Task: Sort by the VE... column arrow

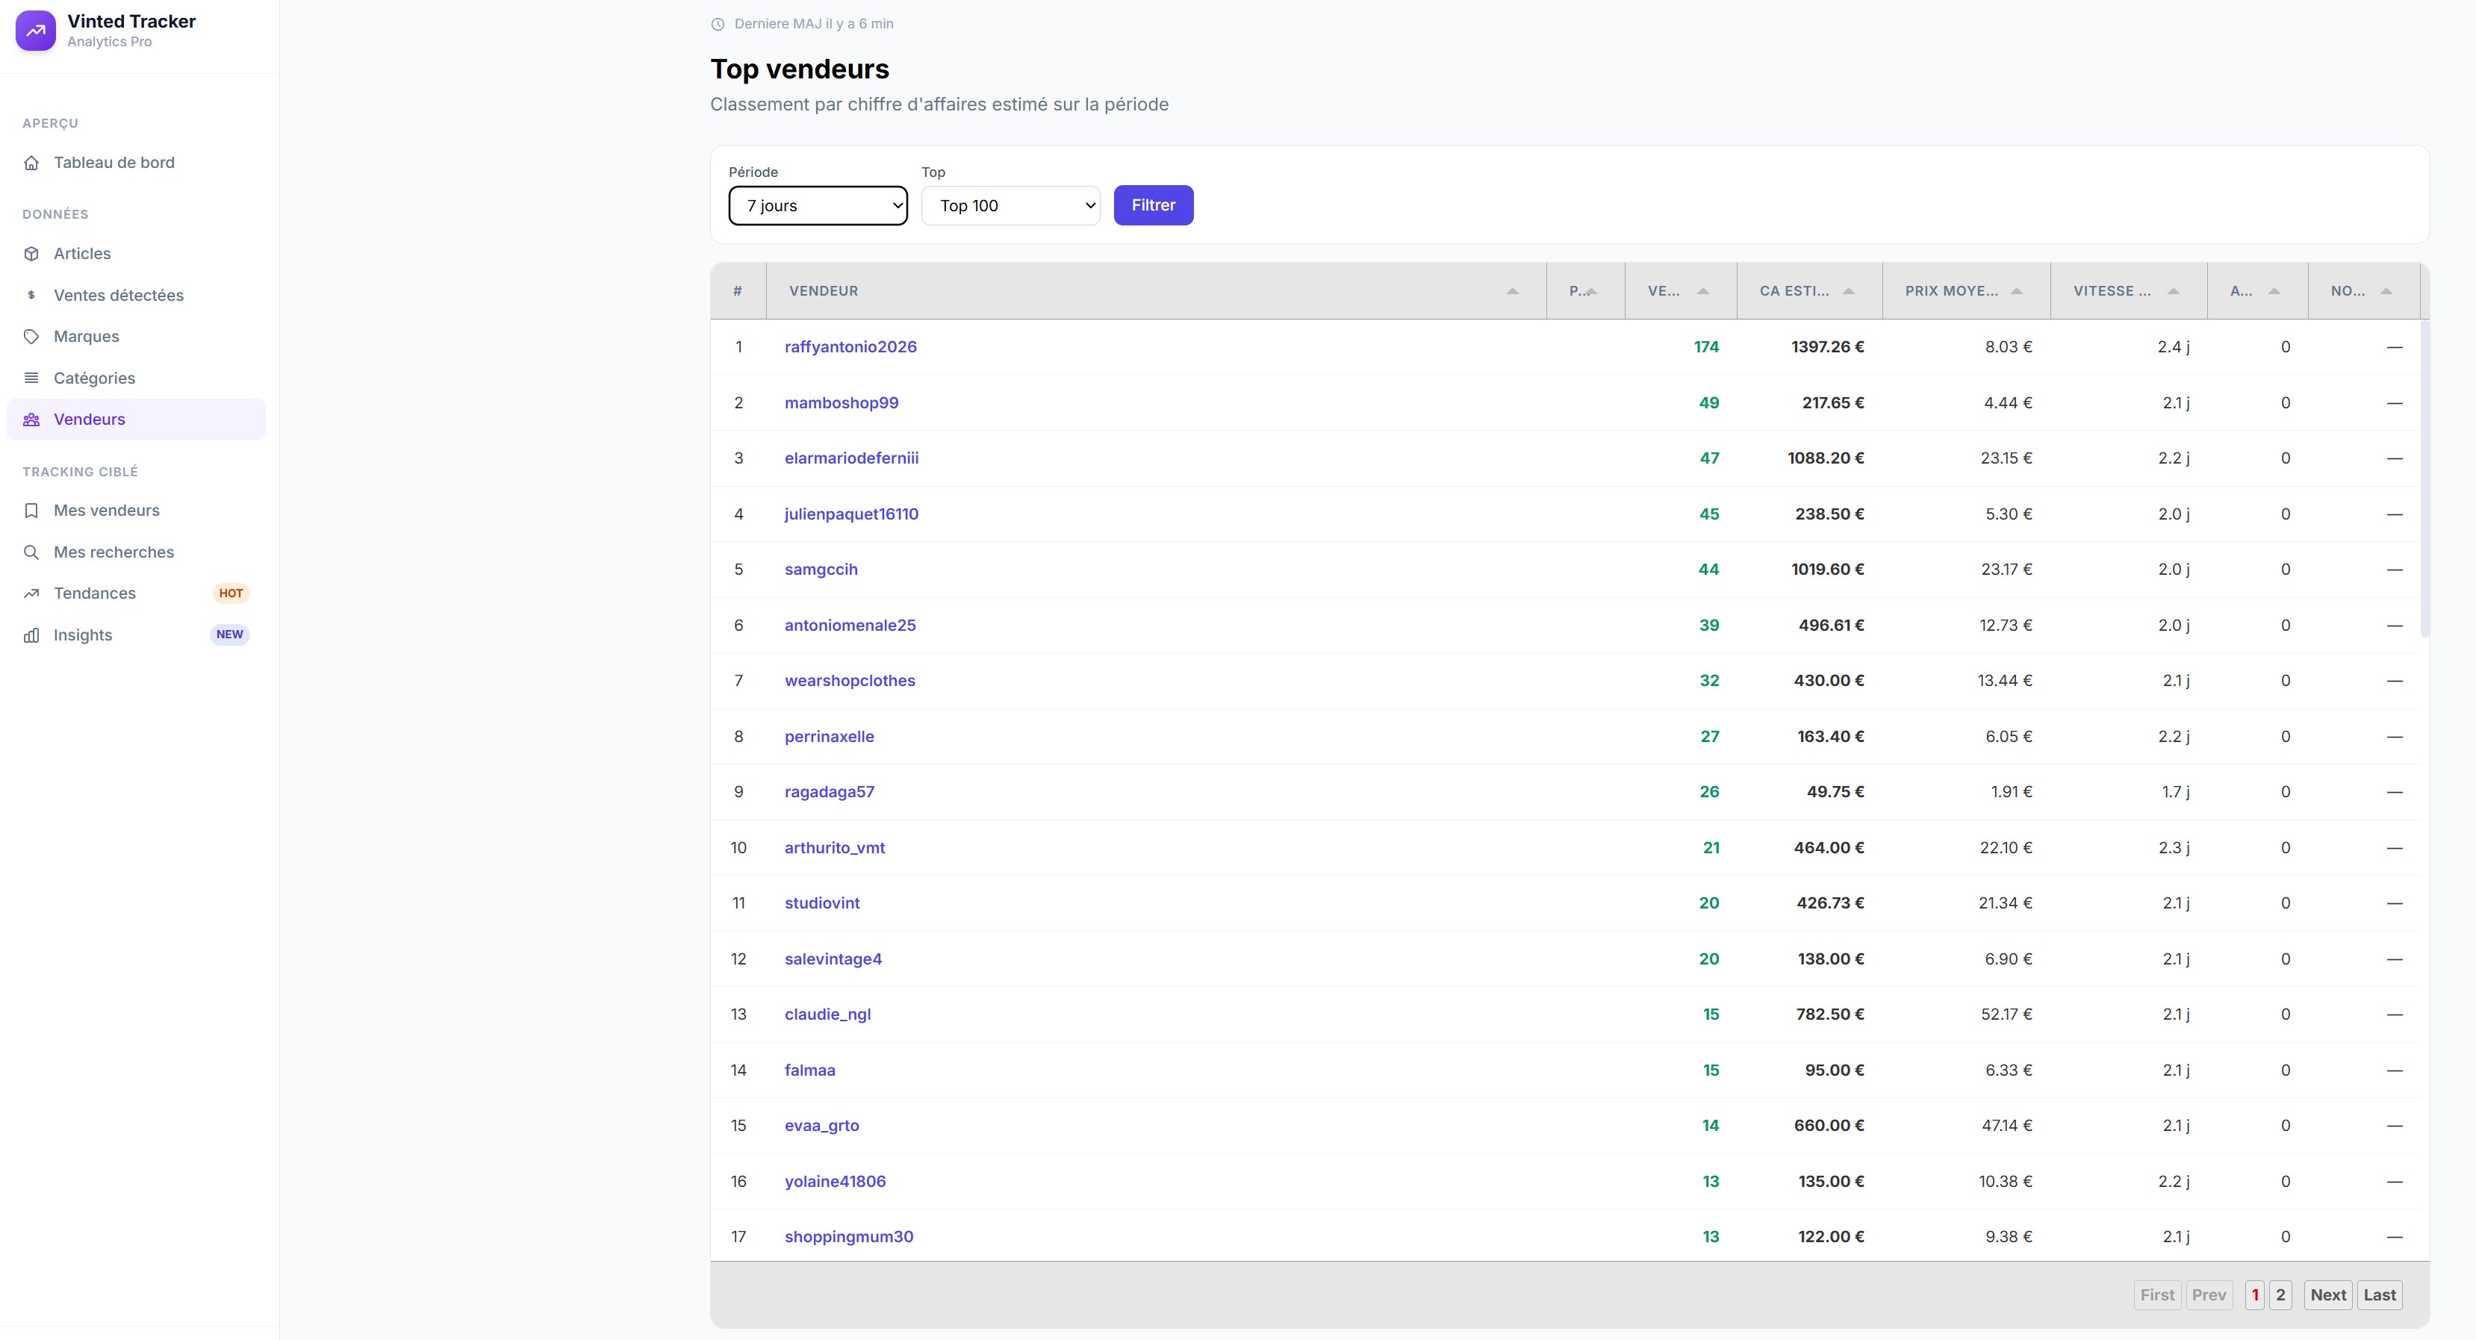Action: (1703, 290)
